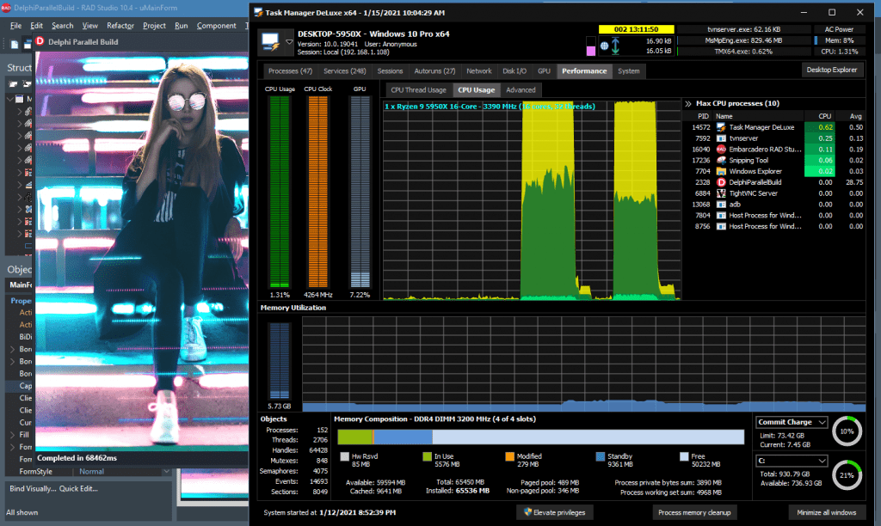Screen dimensions: 881x526
Task: Click the Process memory cleanup button
Action: coord(694,512)
